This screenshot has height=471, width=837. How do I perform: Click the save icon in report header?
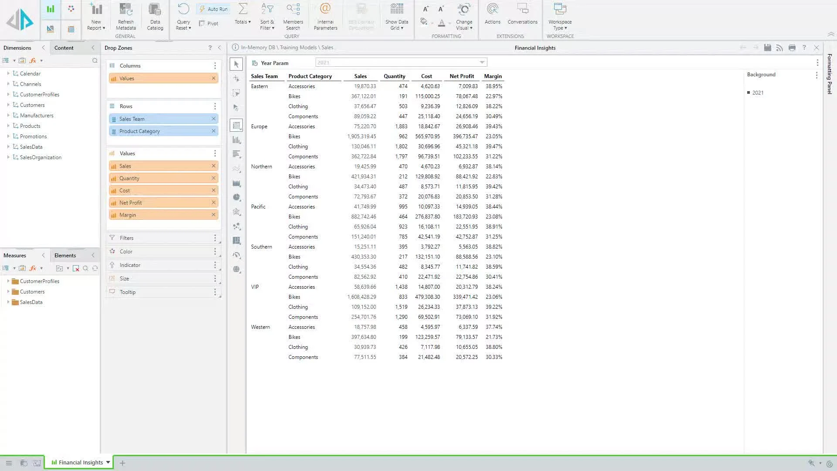[x=767, y=48]
